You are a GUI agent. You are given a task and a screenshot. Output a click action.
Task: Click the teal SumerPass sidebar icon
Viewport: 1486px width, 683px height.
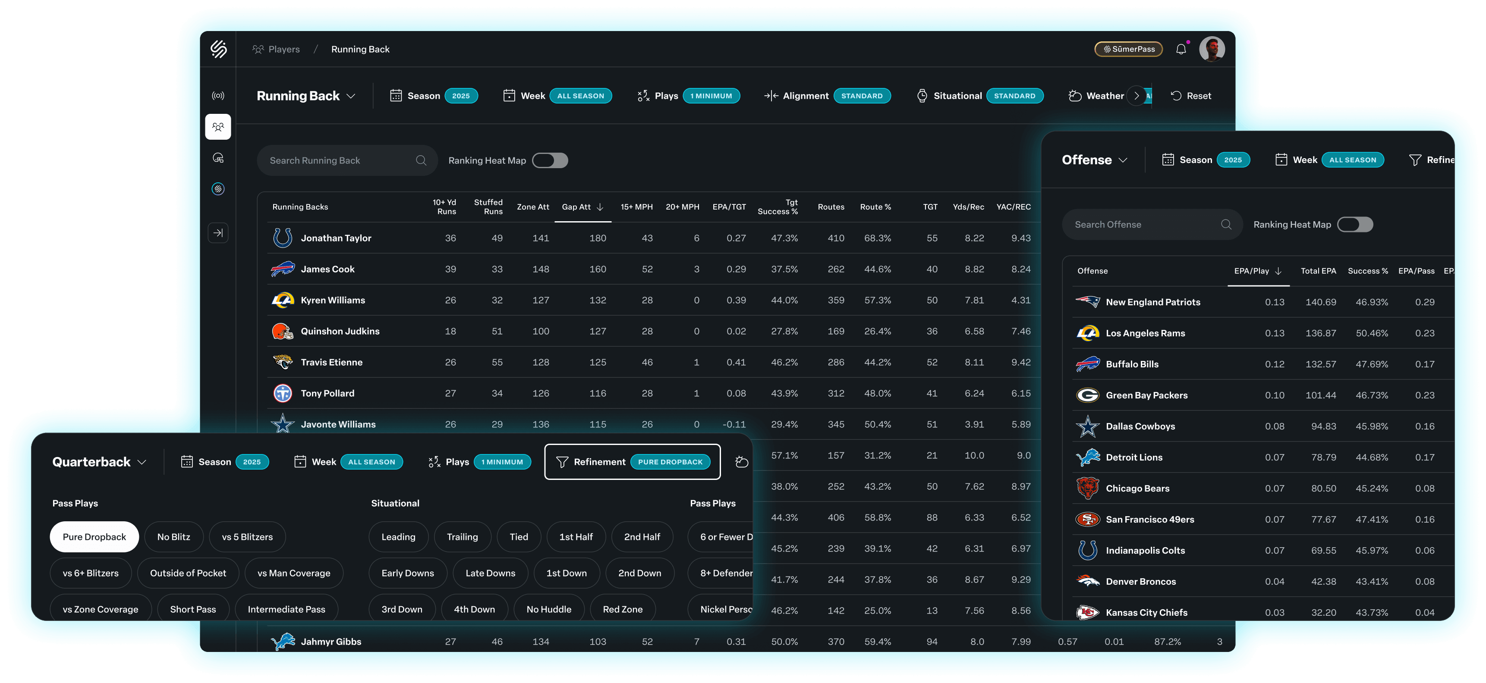(x=218, y=189)
